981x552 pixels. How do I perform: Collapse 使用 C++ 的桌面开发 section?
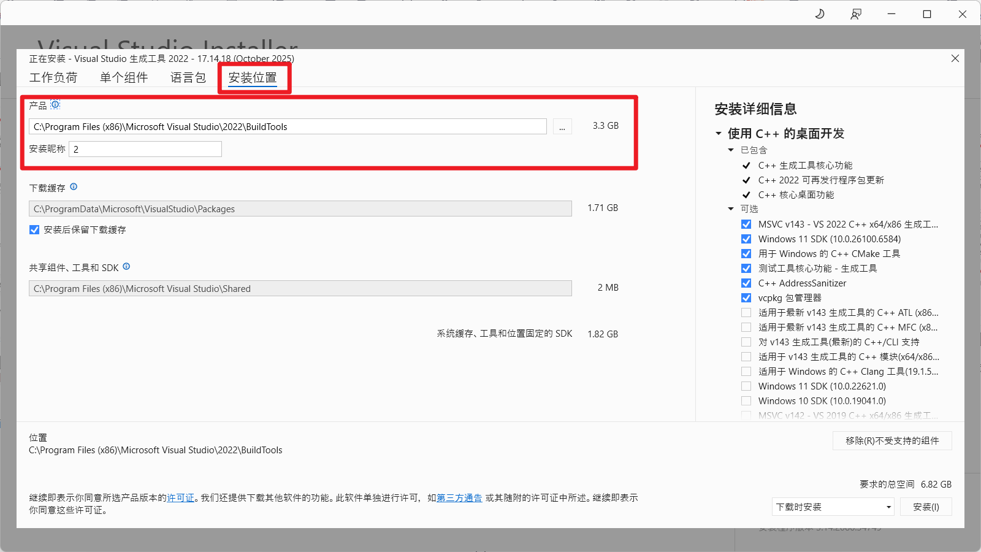719,134
